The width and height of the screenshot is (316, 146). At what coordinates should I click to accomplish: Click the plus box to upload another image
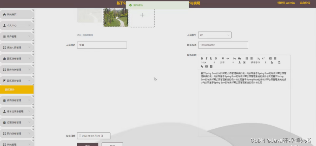142,18
